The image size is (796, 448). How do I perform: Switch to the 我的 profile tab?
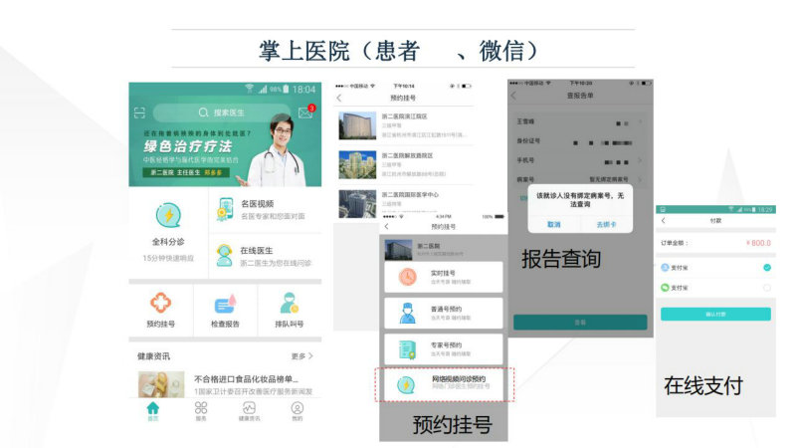[297, 411]
